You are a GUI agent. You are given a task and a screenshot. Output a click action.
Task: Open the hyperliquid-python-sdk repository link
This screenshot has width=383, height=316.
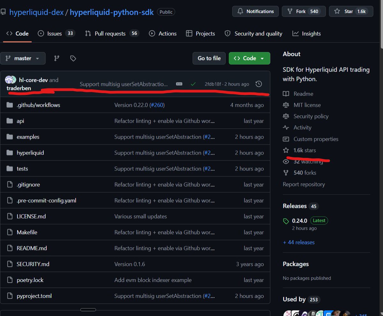tap(112, 12)
